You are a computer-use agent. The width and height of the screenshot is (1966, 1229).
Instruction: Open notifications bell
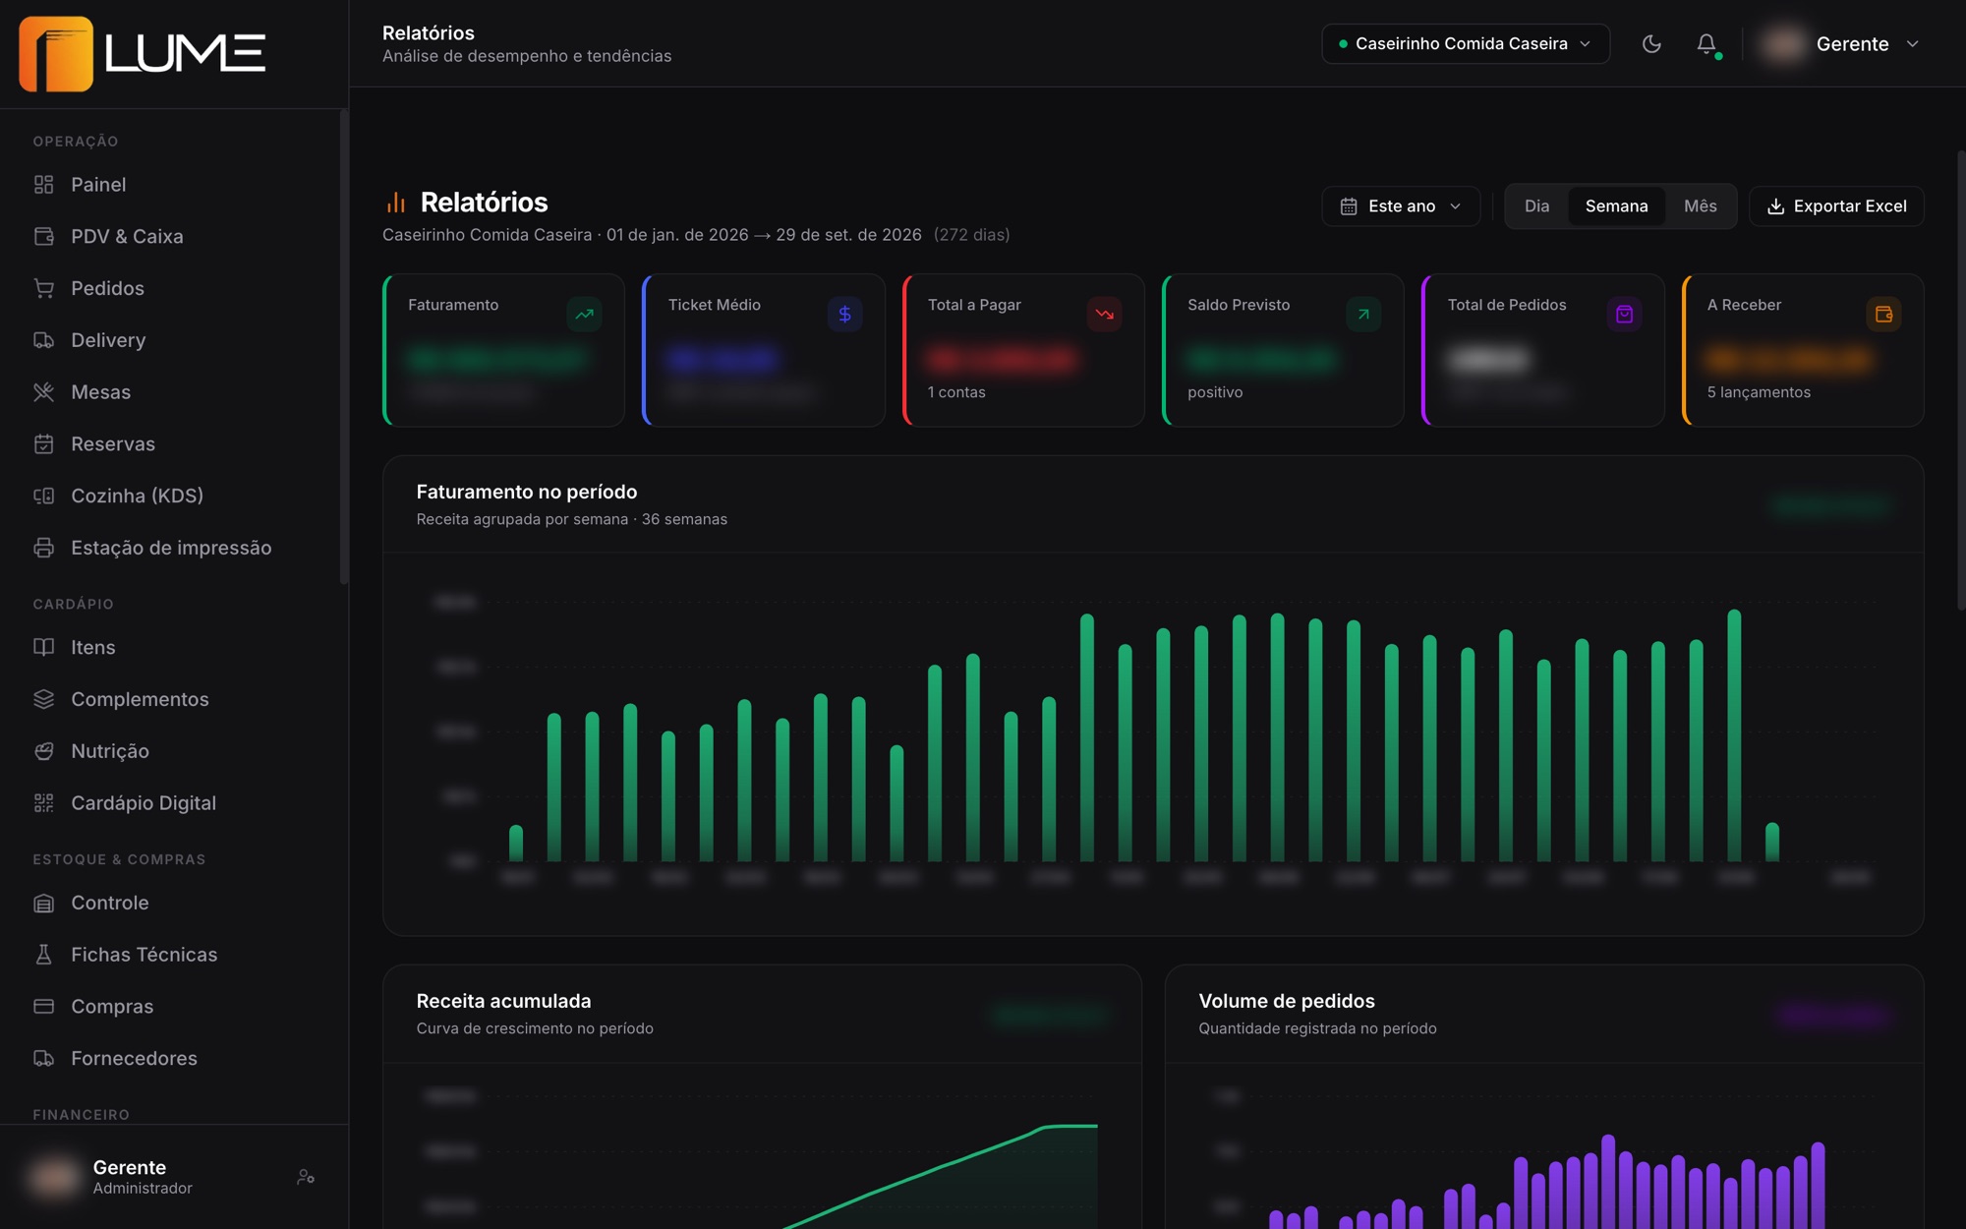pyautogui.click(x=1706, y=44)
